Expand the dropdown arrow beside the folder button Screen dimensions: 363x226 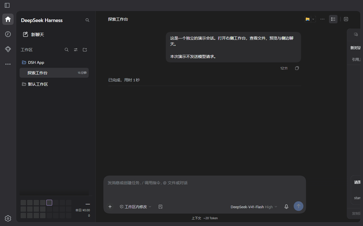[313, 19]
